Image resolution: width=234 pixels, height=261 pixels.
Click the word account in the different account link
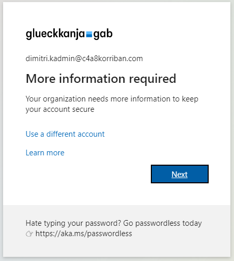click(91, 134)
